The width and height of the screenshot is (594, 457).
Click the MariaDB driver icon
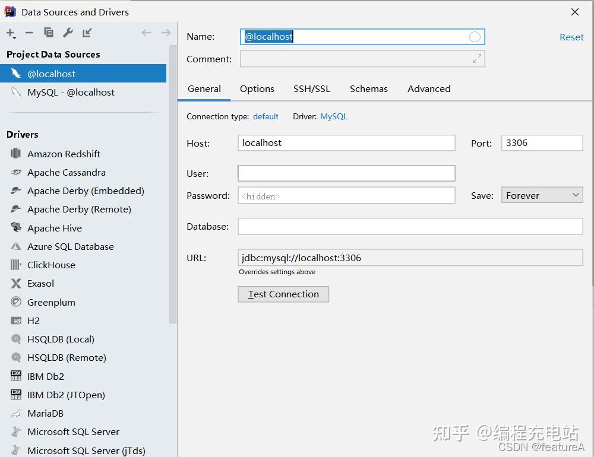point(16,413)
